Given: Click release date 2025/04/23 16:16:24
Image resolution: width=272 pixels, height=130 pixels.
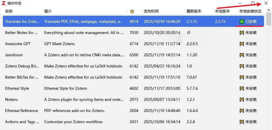Looking at the screenshot, I should 162,66.
